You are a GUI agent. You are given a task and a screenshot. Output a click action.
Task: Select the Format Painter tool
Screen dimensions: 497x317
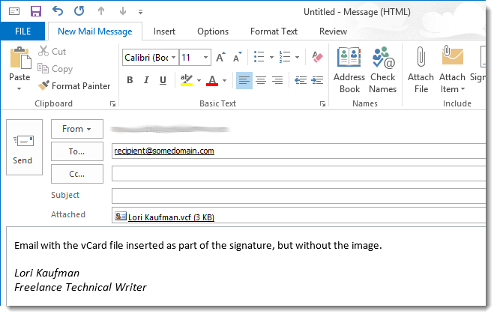click(x=74, y=86)
